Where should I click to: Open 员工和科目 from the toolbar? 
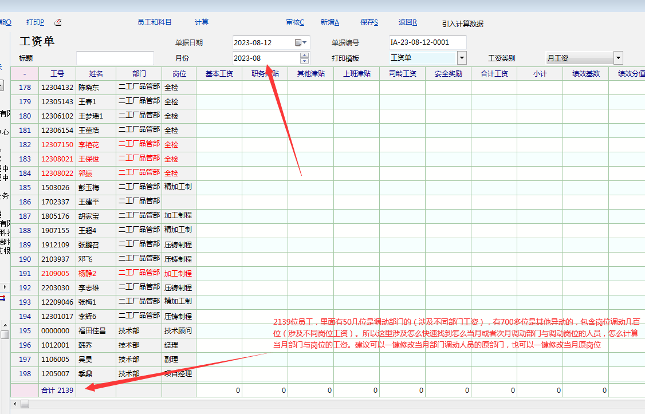click(x=154, y=22)
